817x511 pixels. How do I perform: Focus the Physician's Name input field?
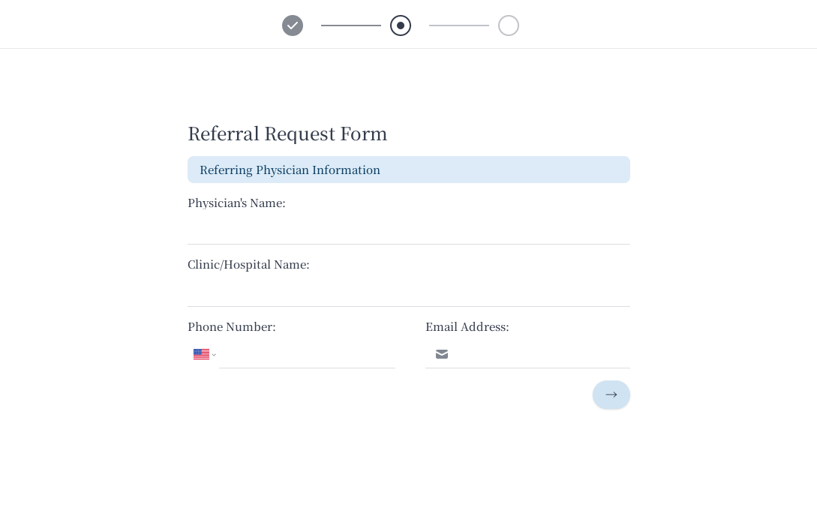[x=408, y=230]
